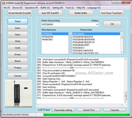Screen dimensions: 132x118
Task: Open the Buffer Buffer button
Action: 81,13
